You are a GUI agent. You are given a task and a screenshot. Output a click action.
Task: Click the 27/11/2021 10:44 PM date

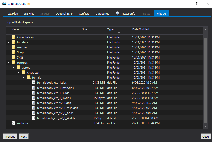pos(146,123)
